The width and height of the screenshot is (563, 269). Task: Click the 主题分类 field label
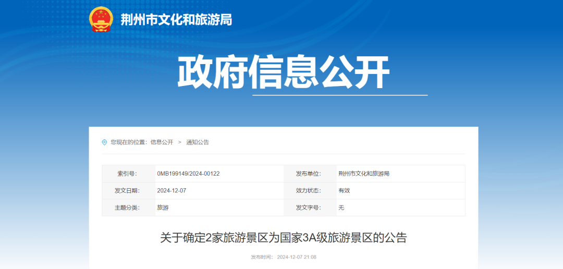point(127,207)
